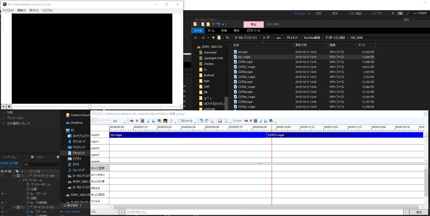Click the ドキュメント breadcrumb in the address bar
The image size is (430, 216).
point(292,38)
